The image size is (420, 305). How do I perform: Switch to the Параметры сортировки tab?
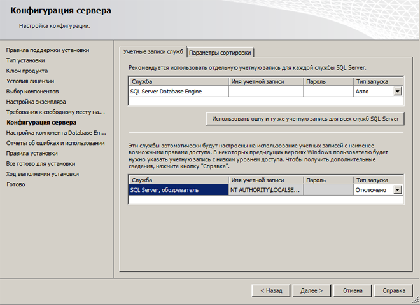coord(220,53)
